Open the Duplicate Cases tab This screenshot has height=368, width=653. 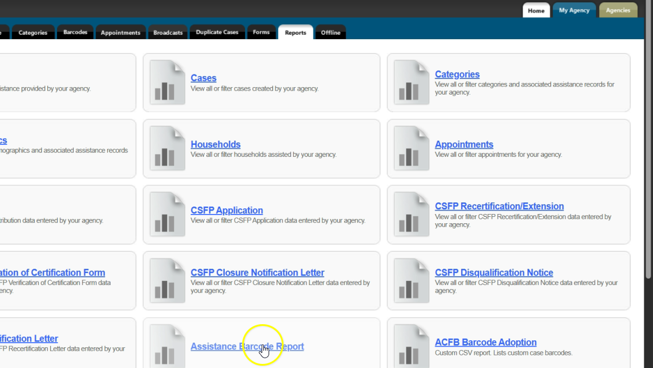(x=217, y=33)
